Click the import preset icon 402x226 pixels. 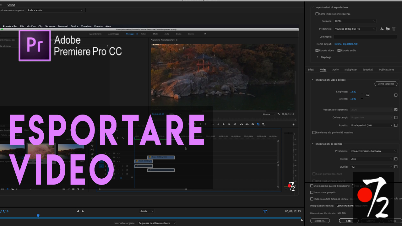(x=388, y=29)
